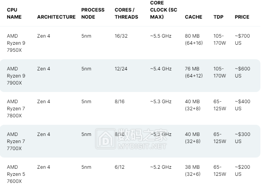Screen dimensions: 263x184
Task: Select the AMD Ryzen 7 7700X name cell
Action: click(16, 141)
